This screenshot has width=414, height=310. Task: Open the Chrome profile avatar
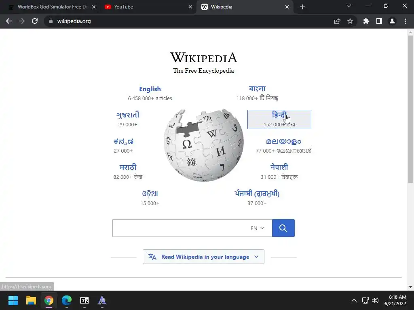pos(392,21)
